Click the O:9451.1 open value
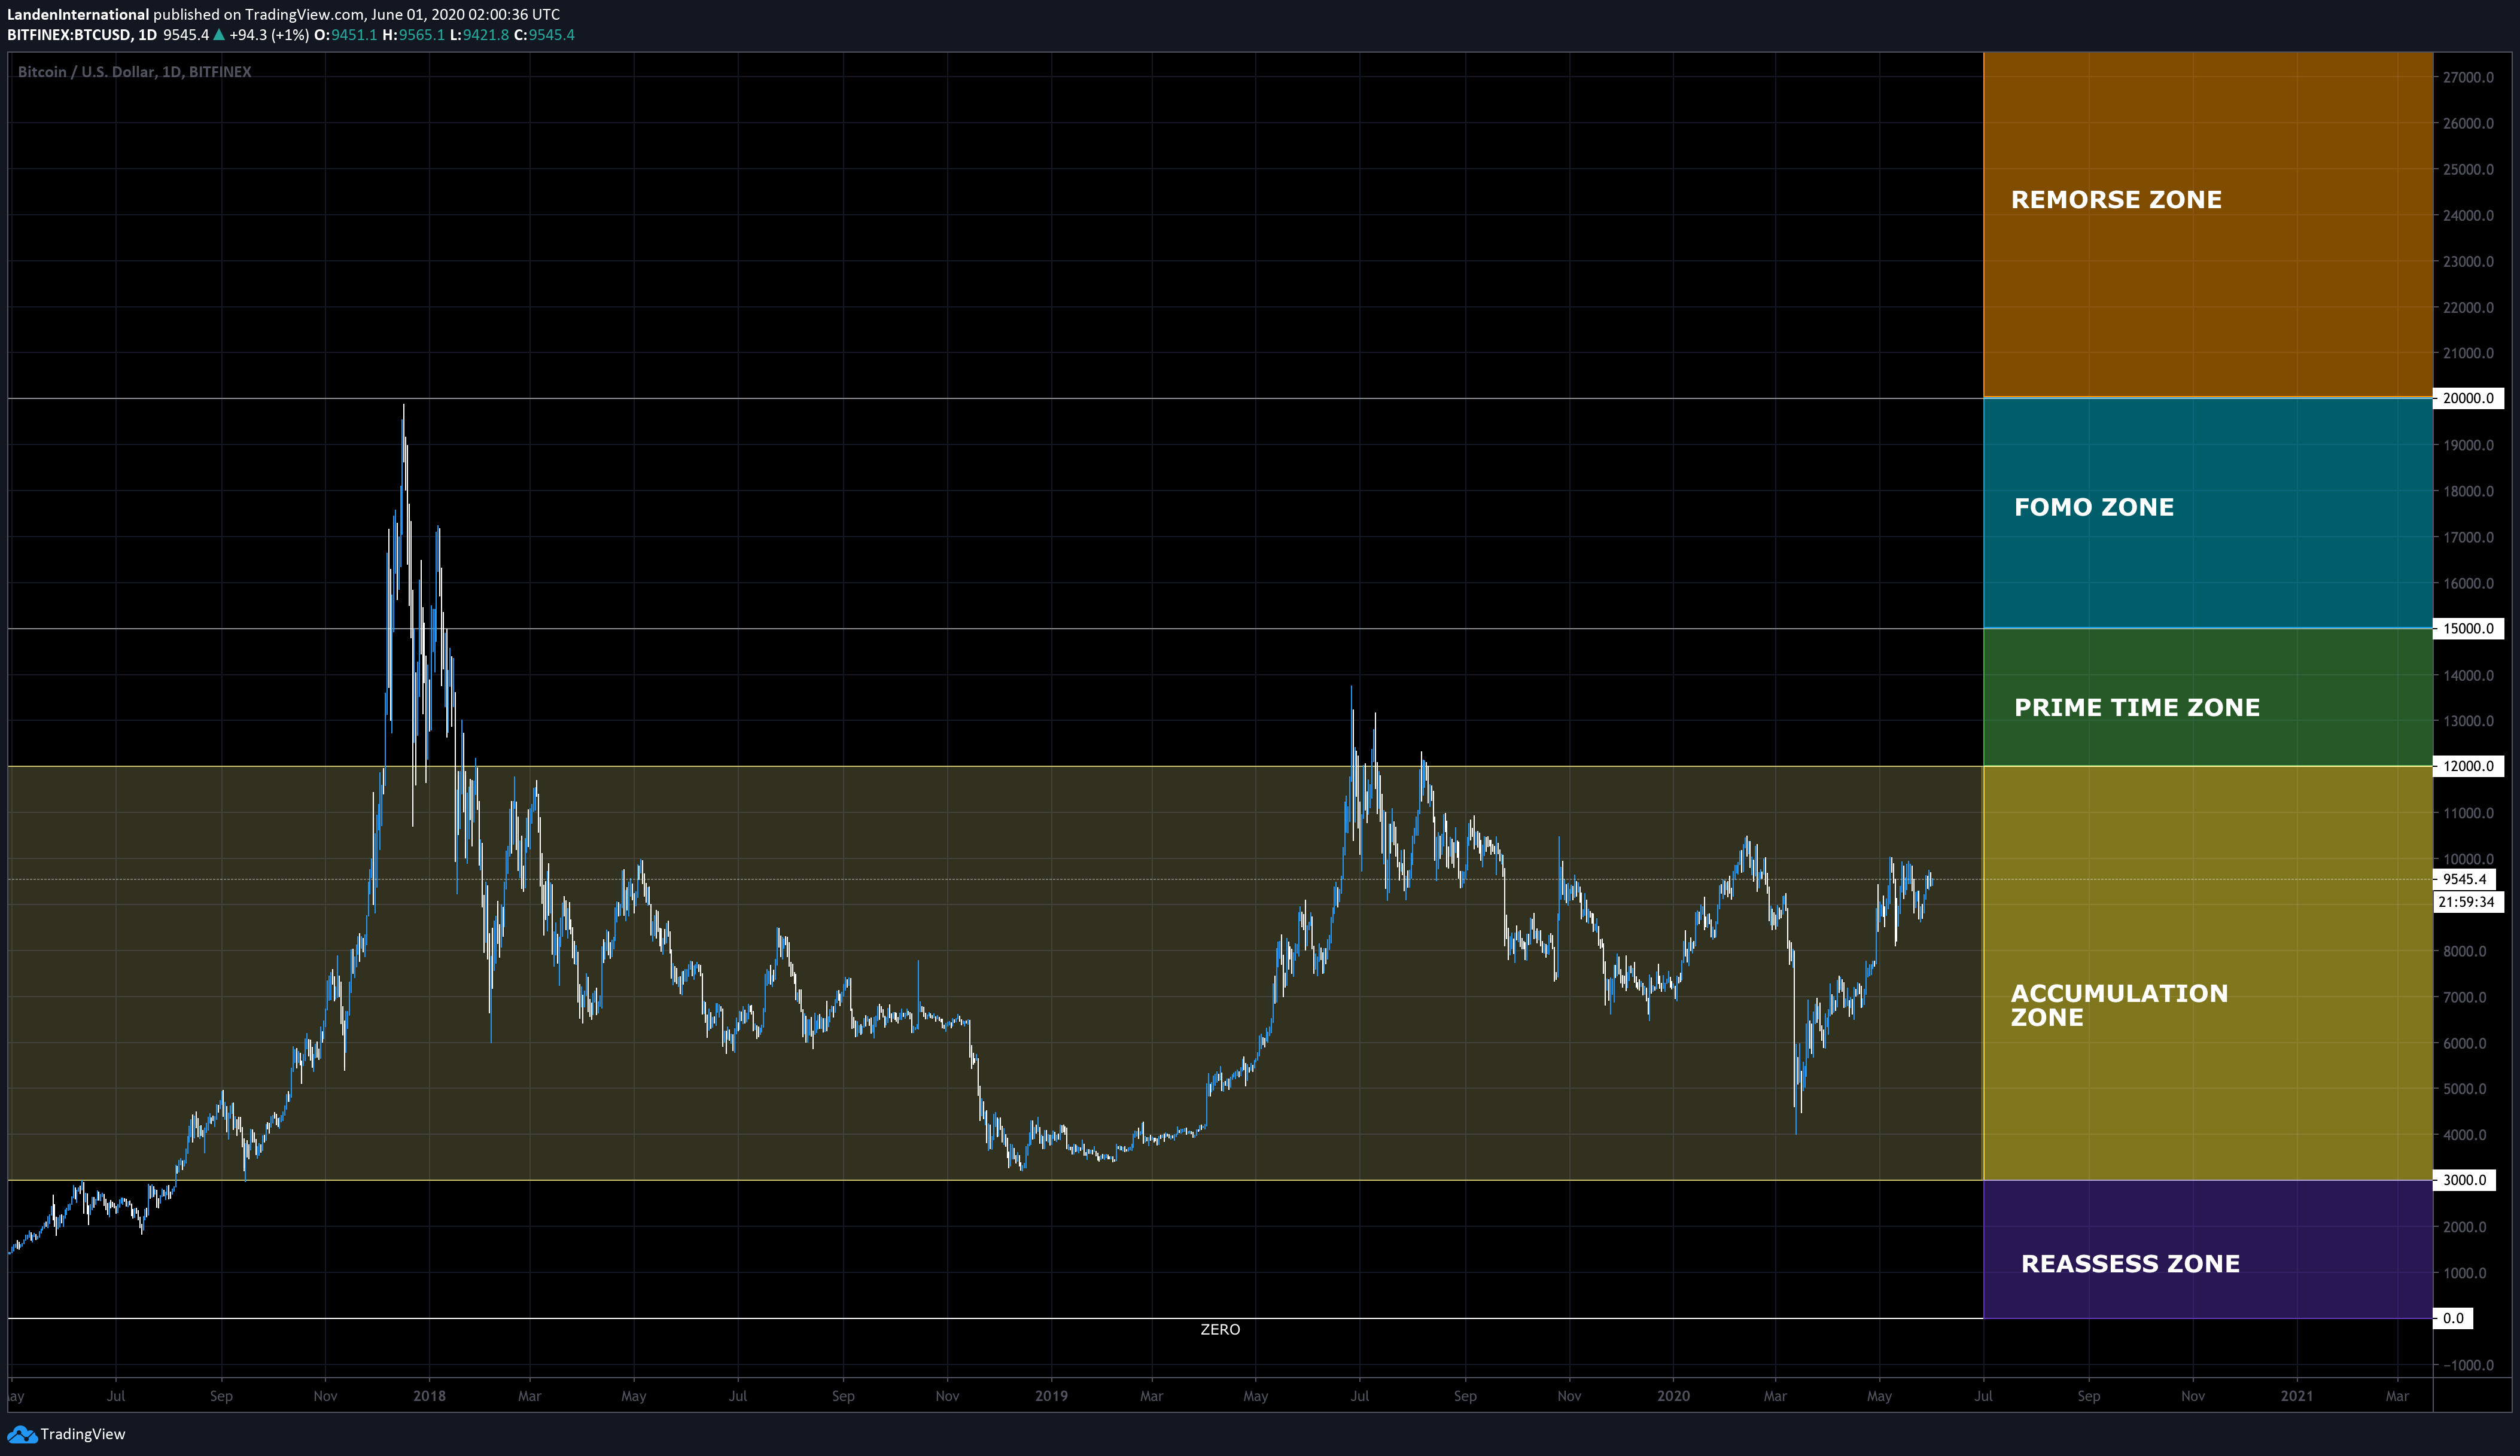This screenshot has height=1456, width=2520. tap(346, 35)
